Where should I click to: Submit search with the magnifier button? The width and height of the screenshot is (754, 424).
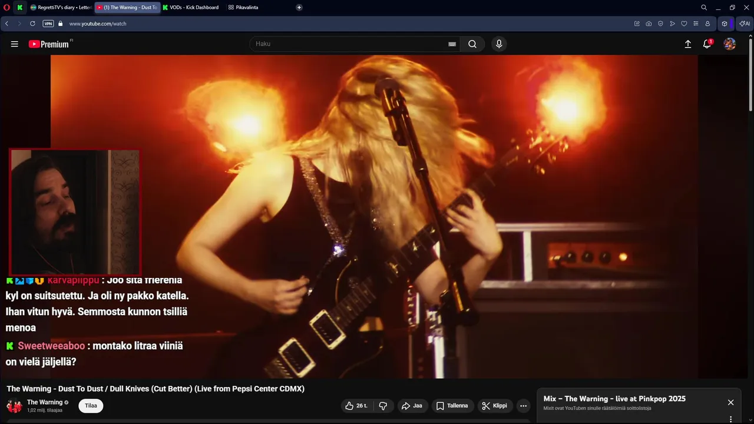click(472, 44)
